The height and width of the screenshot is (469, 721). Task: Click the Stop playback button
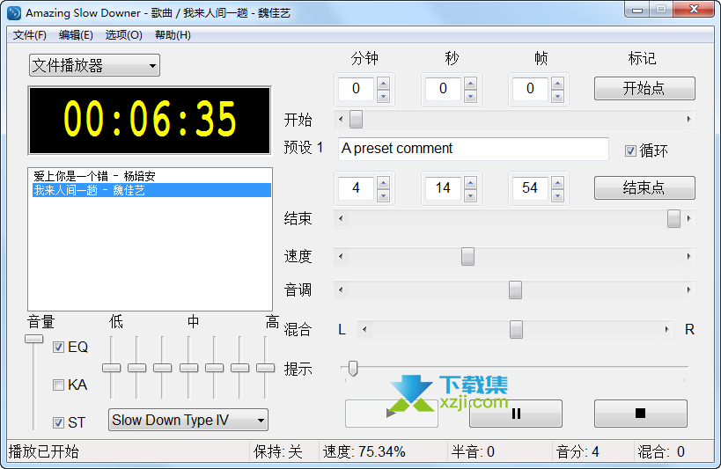pyautogui.click(x=641, y=414)
